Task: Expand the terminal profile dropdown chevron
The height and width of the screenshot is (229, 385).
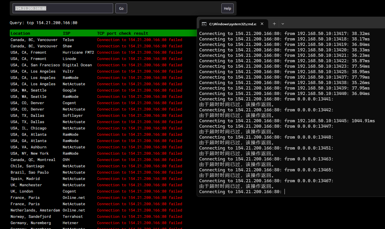Action: [x=283, y=24]
